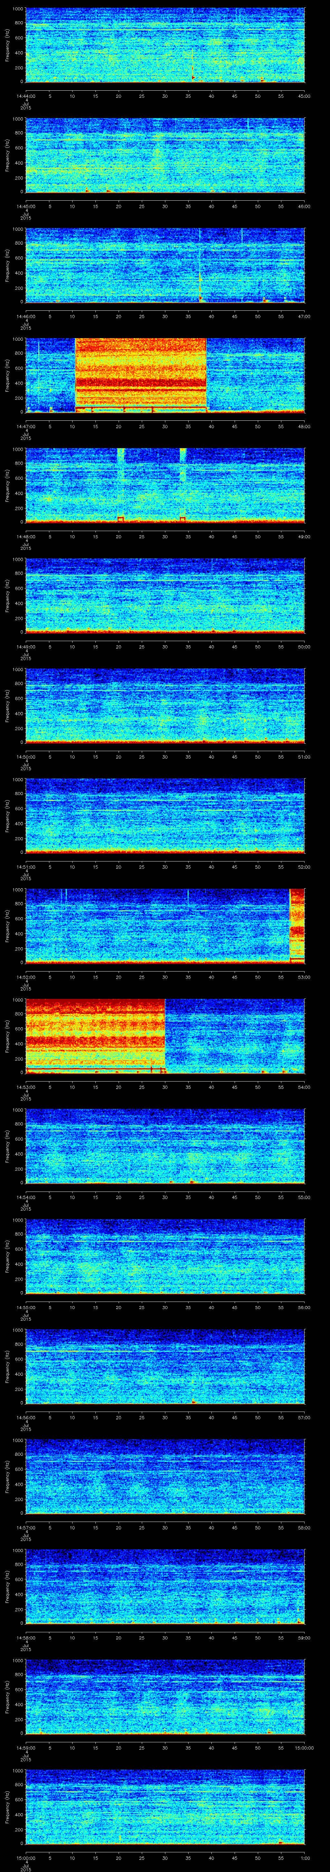
Task: Click the "47:00" end-of-axis time label
Action: click(x=304, y=316)
